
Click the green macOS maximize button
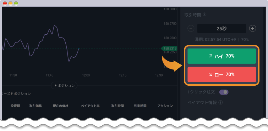(16, 4)
